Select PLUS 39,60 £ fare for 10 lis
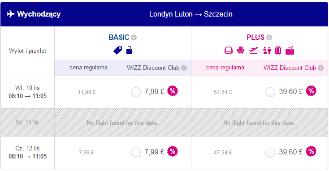329x171 pixels. coord(270,92)
